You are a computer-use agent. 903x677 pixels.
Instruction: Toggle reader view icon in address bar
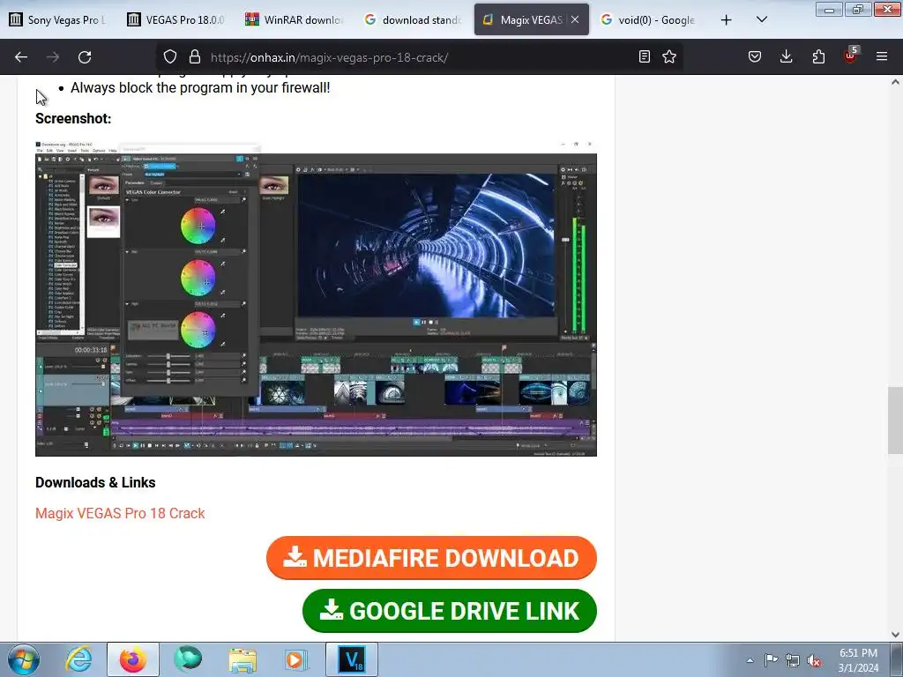645,56
